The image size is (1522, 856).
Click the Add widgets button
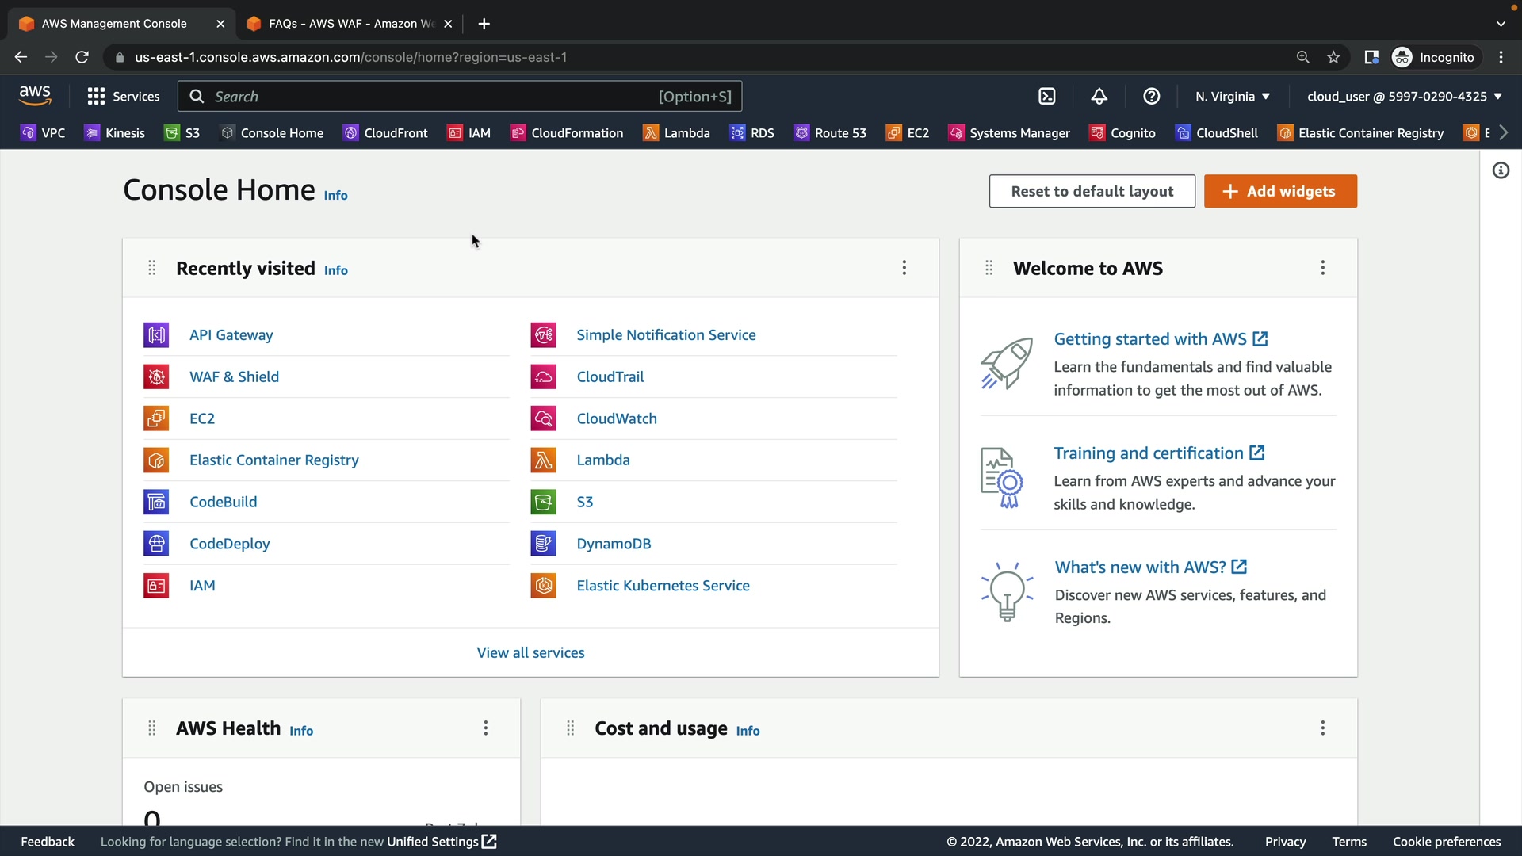click(x=1279, y=192)
